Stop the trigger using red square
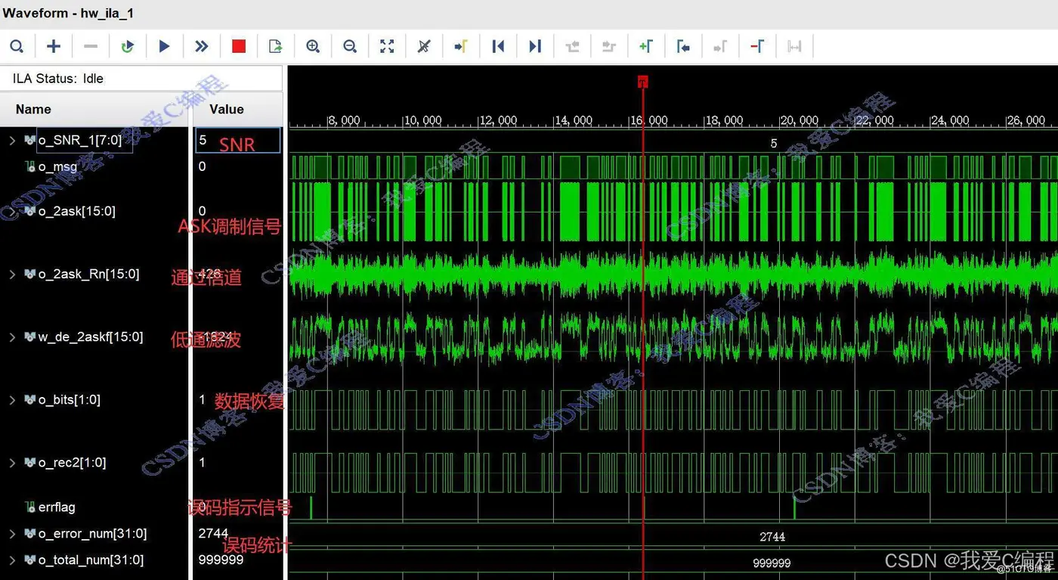Viewport: 1058px width, 580px height. (x=239, y=47)
